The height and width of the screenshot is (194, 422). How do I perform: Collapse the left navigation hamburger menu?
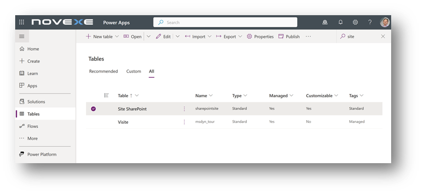(x=22, y=37)
